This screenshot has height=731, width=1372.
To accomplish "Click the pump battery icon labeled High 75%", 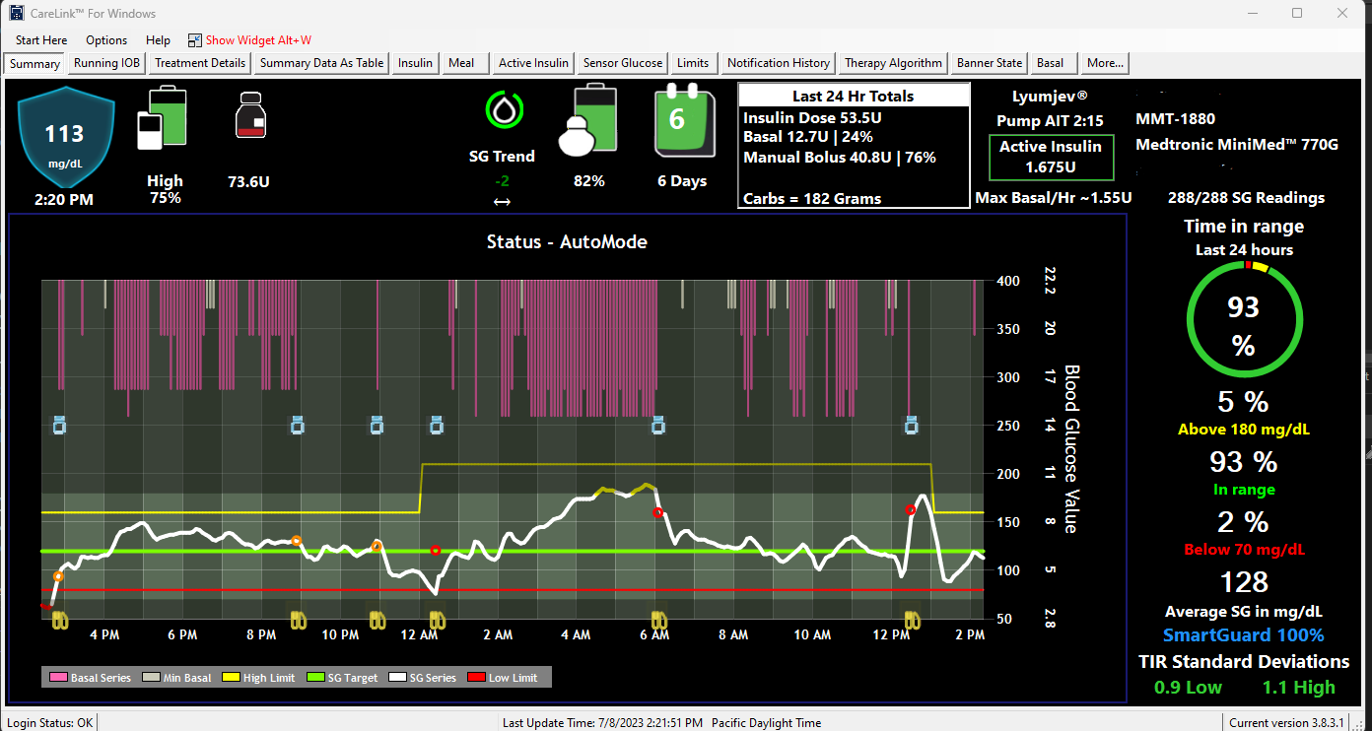I will coord(160,118).
